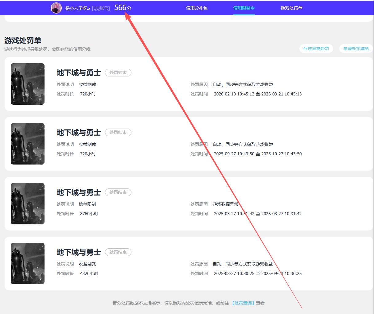Click the user avatar in the header
Screen dimensions: 374x314
pos(56,8)
